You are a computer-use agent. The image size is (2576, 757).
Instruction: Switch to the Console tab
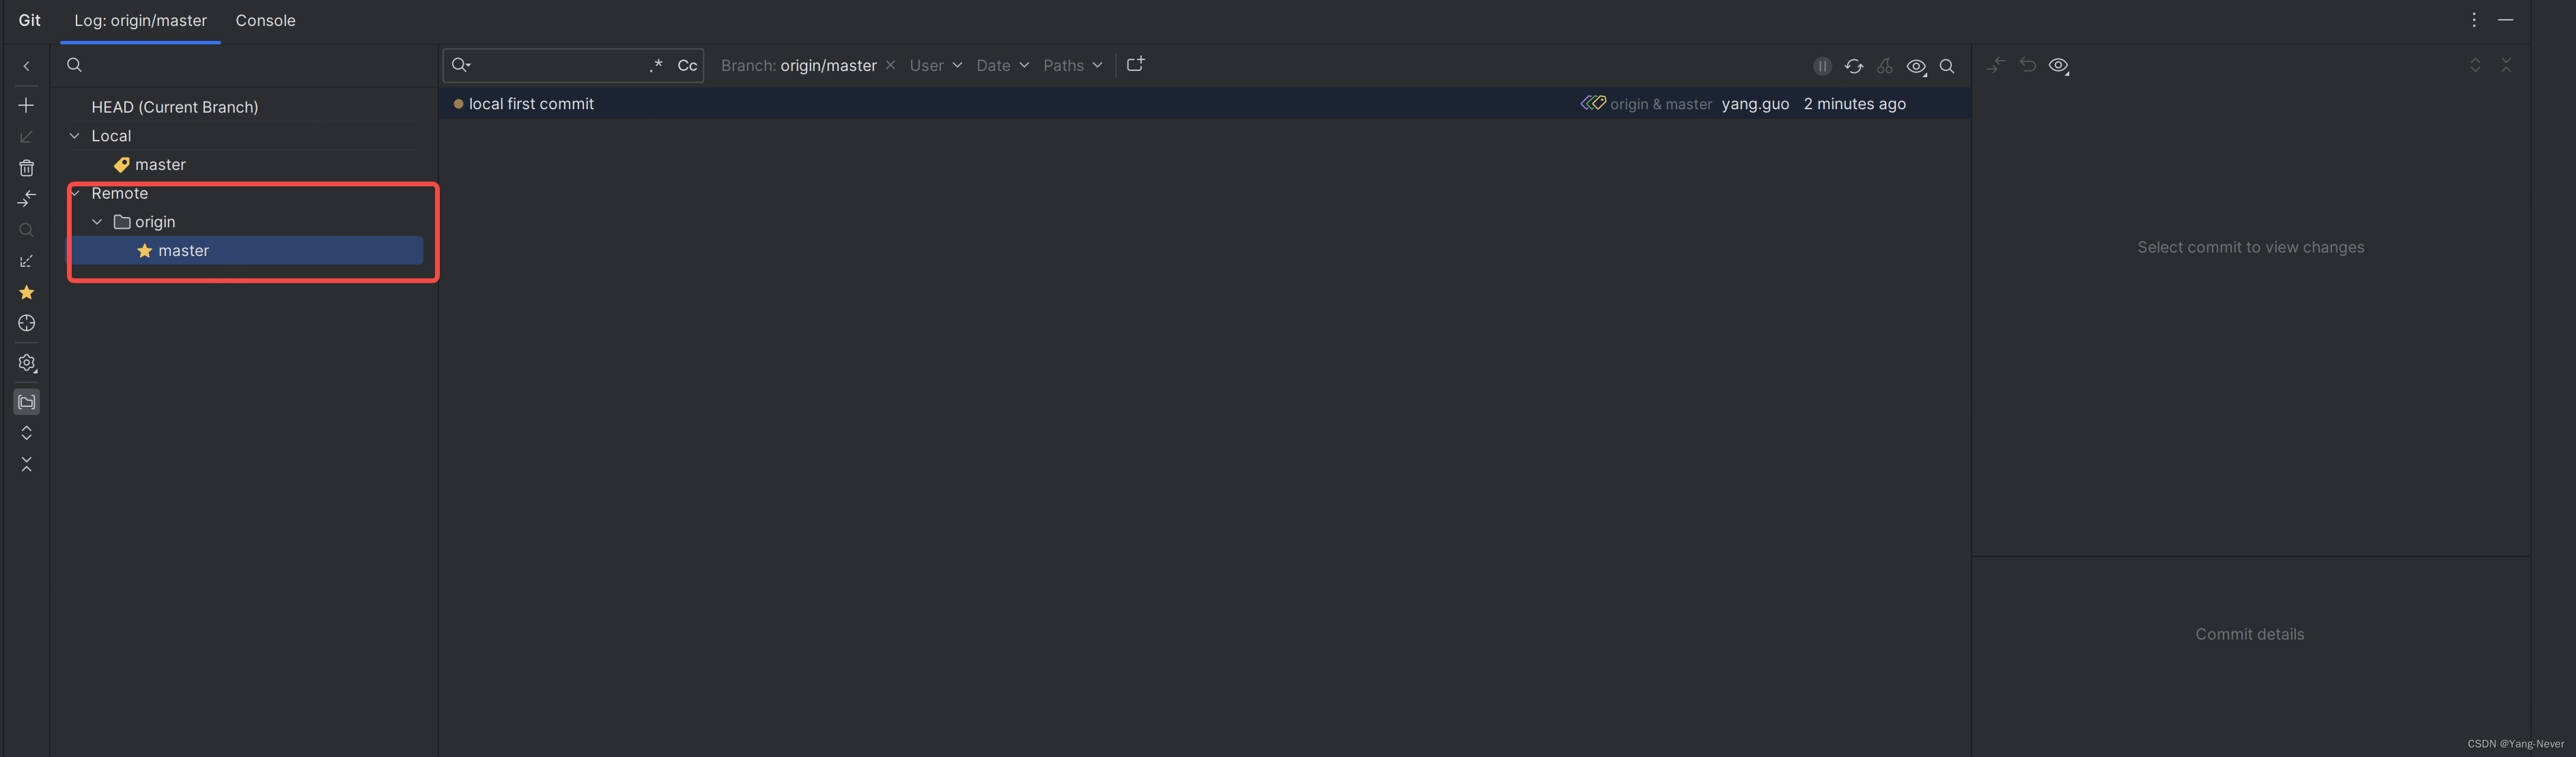coord(265,20)
